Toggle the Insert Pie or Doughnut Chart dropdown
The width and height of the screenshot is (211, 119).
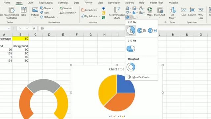point(128,17)
